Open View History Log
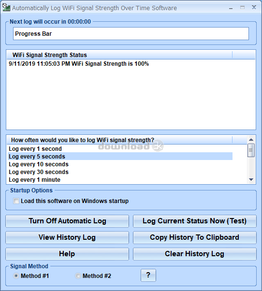Screen dimensions: 262x291 click(x=67, y=237)
